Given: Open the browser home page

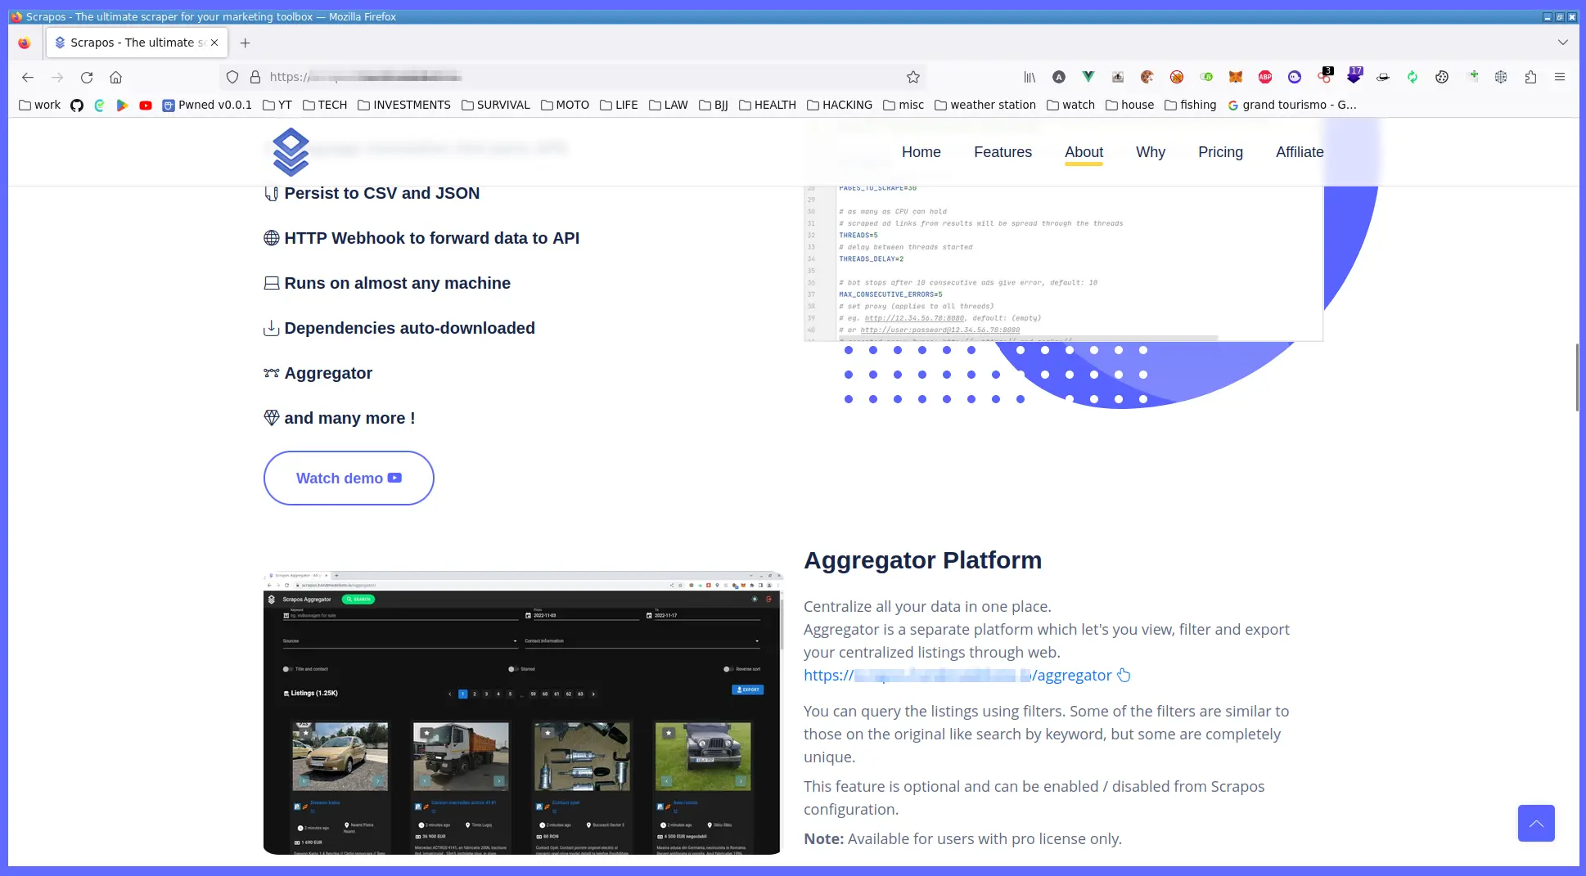Looking at the screenshot, I should pos(116,77).
